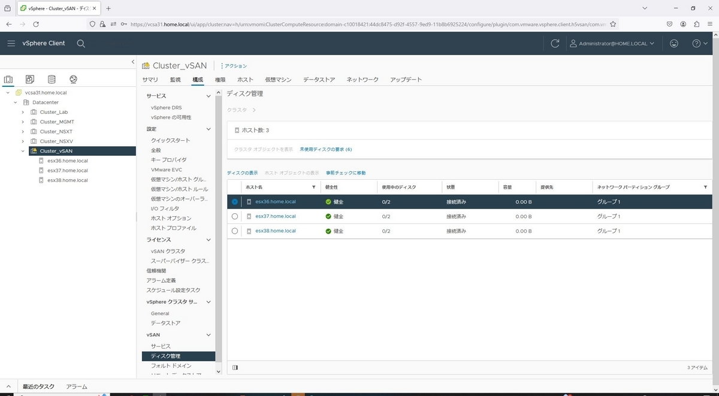Viewport: 719px width, 396px height.
Task: Expand the Cluster_MGMT tree node
Action: tap(23, 122)
